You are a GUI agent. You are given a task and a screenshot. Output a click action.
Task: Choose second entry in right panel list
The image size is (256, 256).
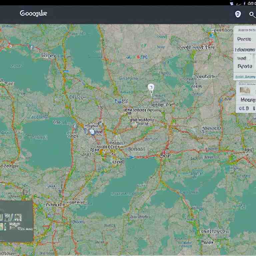click(x=245, y=50)
